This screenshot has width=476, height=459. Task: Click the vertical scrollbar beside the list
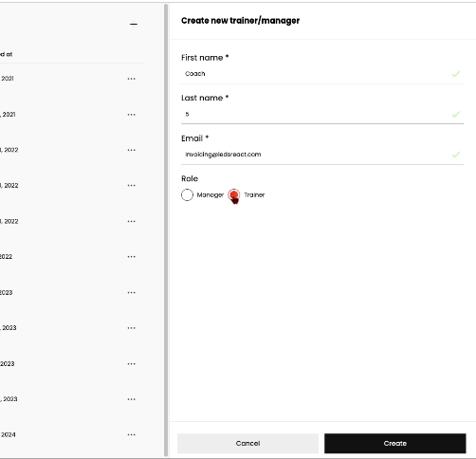click(x=166, y=230)
